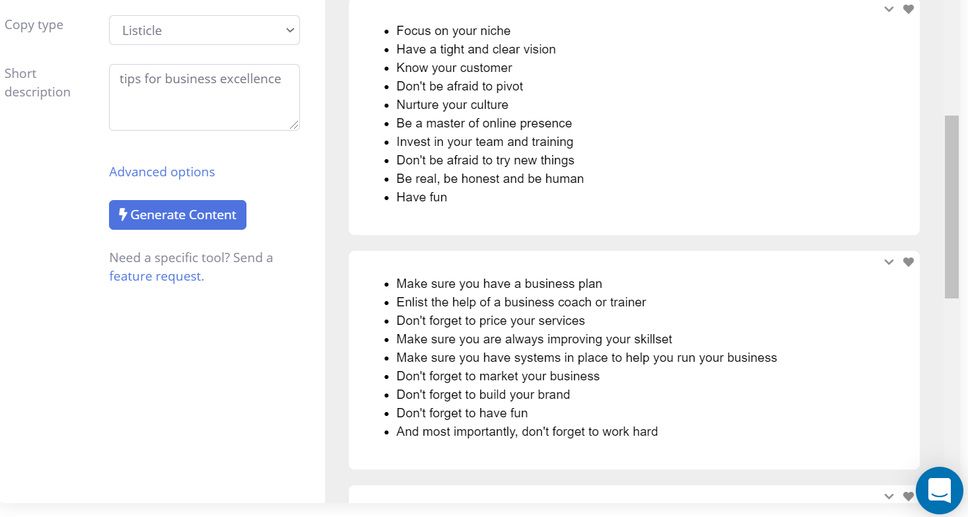Expand chevron on business plan result card
Image resolution: width=968 pixels, height=517 pixels.
tap(889, 262)
